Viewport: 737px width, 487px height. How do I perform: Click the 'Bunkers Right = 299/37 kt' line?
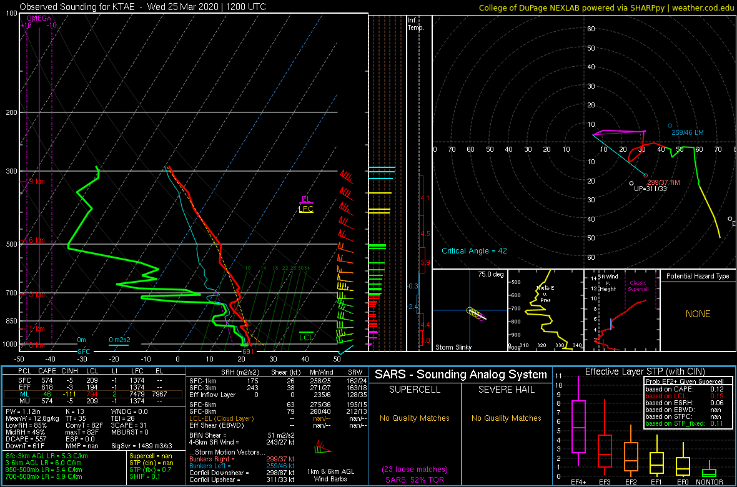pyautogui.click(x=241, y=458)
